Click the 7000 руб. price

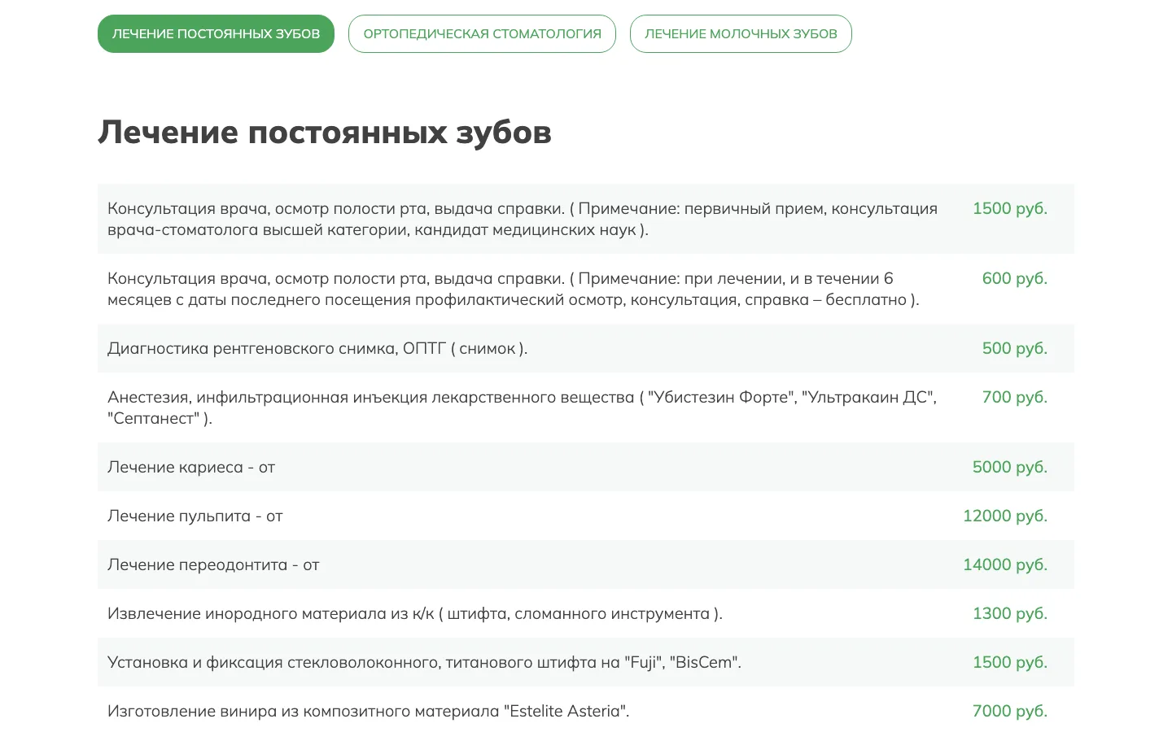[x=1010, y=711]
